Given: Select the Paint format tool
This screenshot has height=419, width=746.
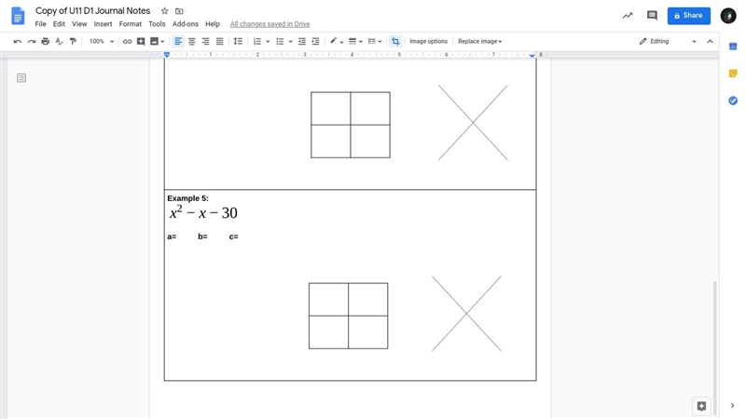Looking at the screenshot, I should click(73, 41).
